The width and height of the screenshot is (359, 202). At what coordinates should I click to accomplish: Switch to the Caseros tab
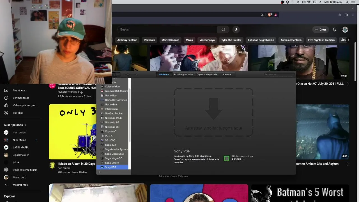point(227,74)
